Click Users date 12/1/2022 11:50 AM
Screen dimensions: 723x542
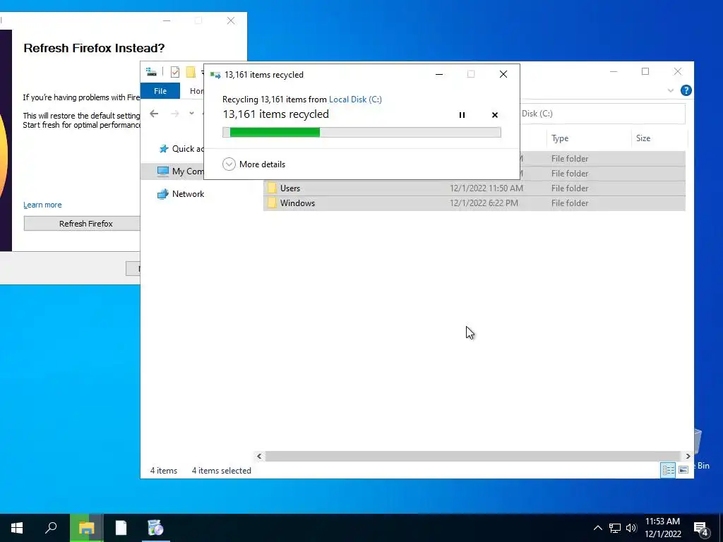[x=486, y=188]
